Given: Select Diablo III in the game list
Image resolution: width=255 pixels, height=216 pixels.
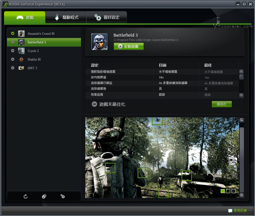Looking at the screenshot, I should coord(44,60).
